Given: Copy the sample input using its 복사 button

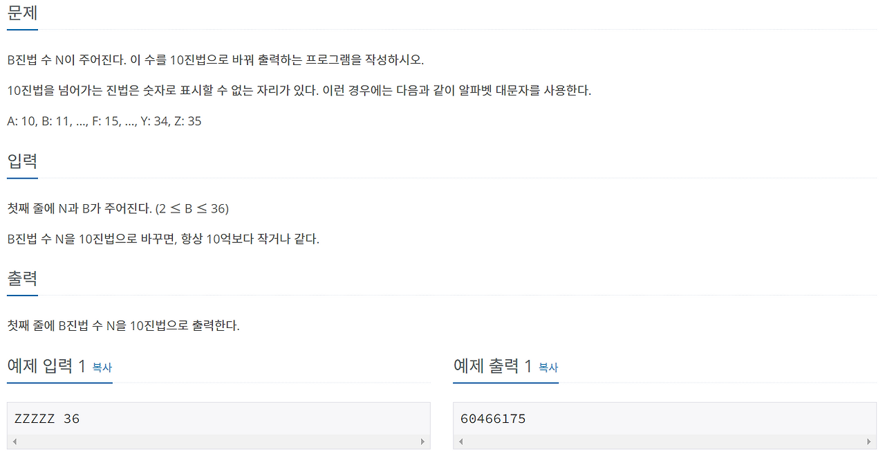Looking at the screenshot, I should click(x=102, y=368).
